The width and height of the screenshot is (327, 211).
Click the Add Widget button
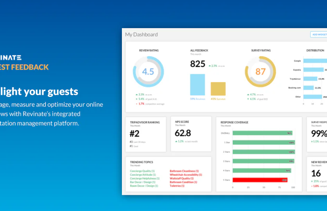[319, 34]
